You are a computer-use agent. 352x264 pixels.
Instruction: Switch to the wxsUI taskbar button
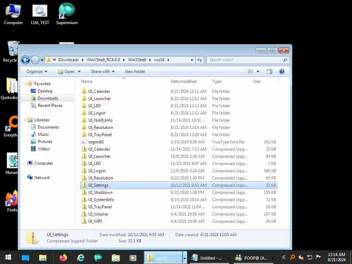[x=163, y=258]
